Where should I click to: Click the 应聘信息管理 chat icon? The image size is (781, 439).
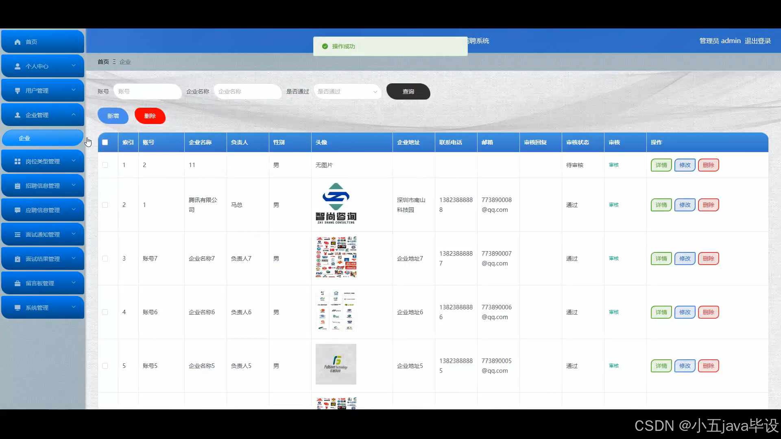[x=17, y=210]
